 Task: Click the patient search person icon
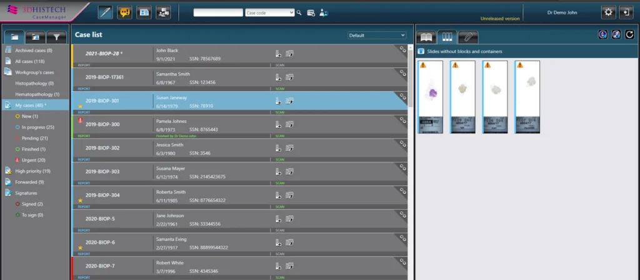(324, 13)
